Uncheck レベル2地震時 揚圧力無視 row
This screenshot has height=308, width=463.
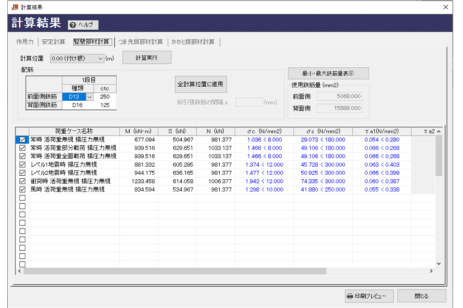point(22,173)
